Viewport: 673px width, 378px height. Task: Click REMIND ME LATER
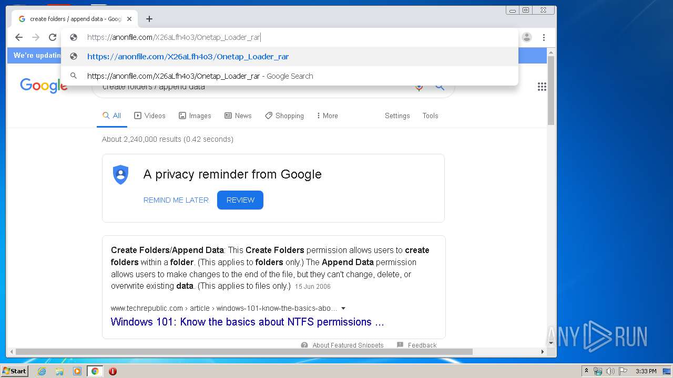(176, 200)
